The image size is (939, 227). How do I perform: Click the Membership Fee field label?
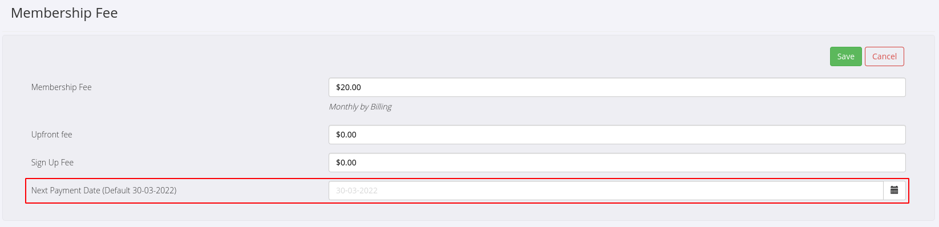[62, 87]
